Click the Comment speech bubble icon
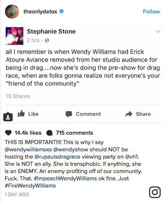This screenshot has height=202, width=165. coord(69,114)
